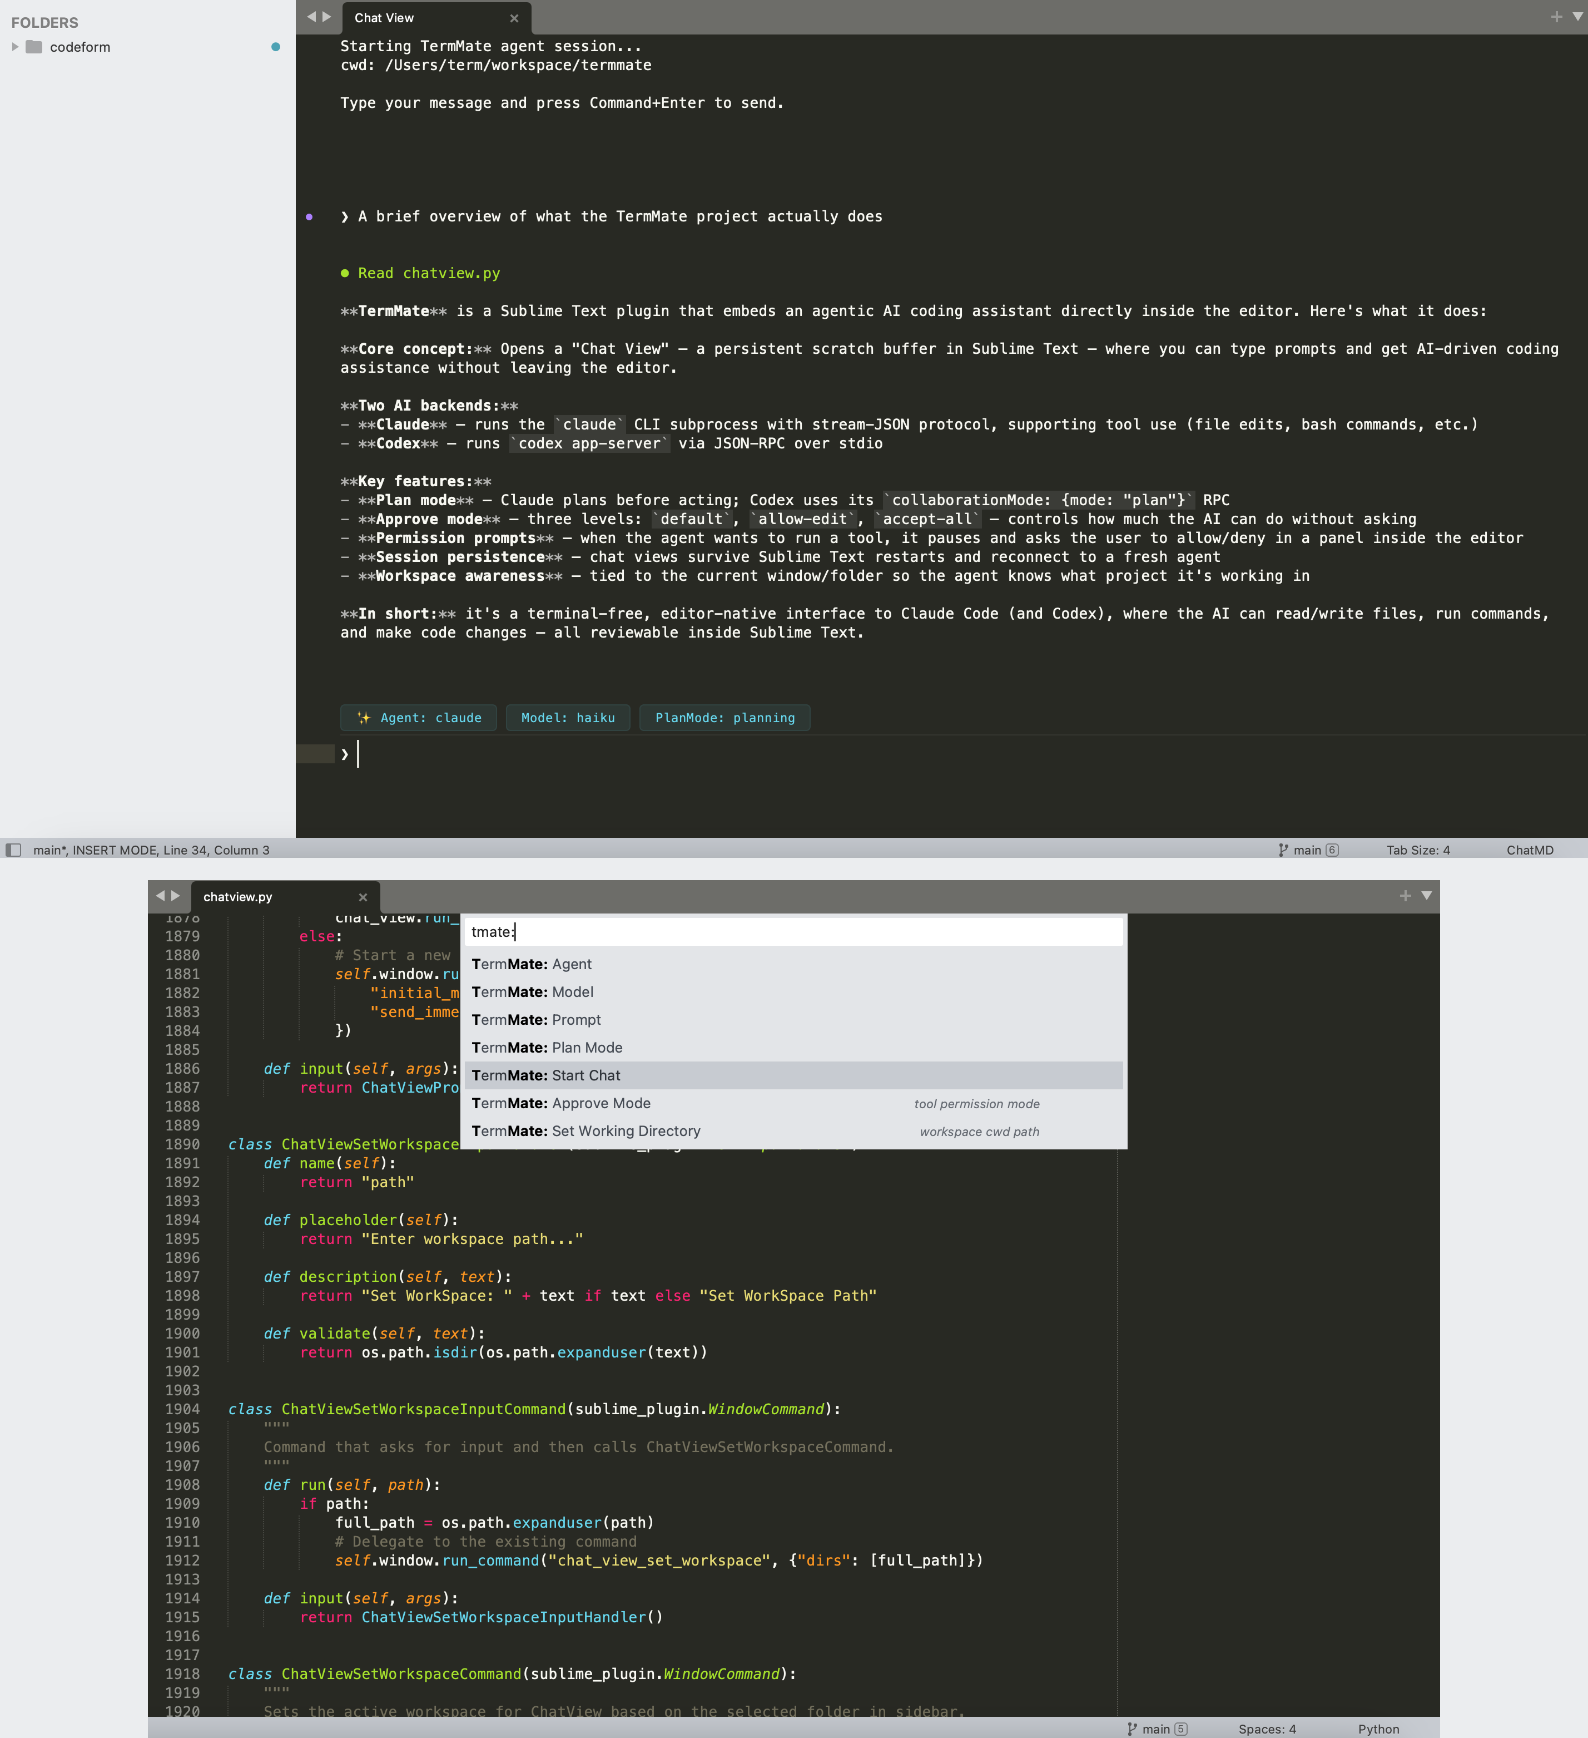Click the Read chatview.py tool link
This screenshot has height=1738, width=1588.
[x=428, y=273]
